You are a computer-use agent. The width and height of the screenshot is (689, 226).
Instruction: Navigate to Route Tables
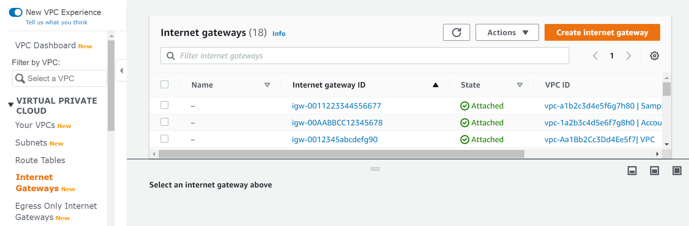click(40, 160)
